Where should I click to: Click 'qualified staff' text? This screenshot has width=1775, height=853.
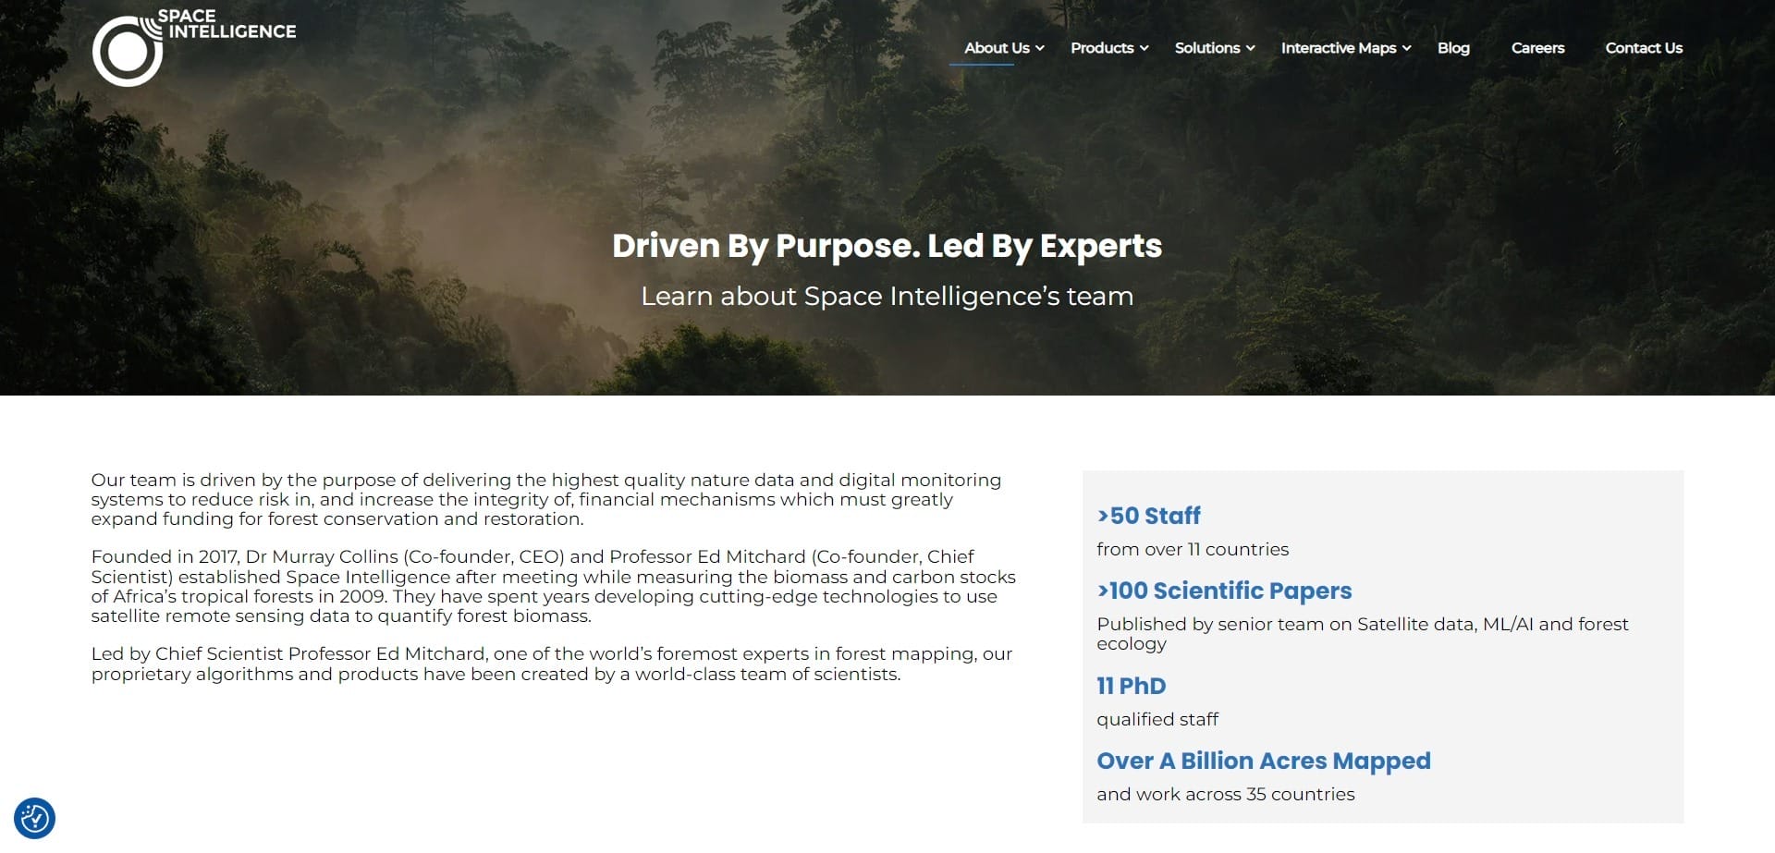[1157, 719]
